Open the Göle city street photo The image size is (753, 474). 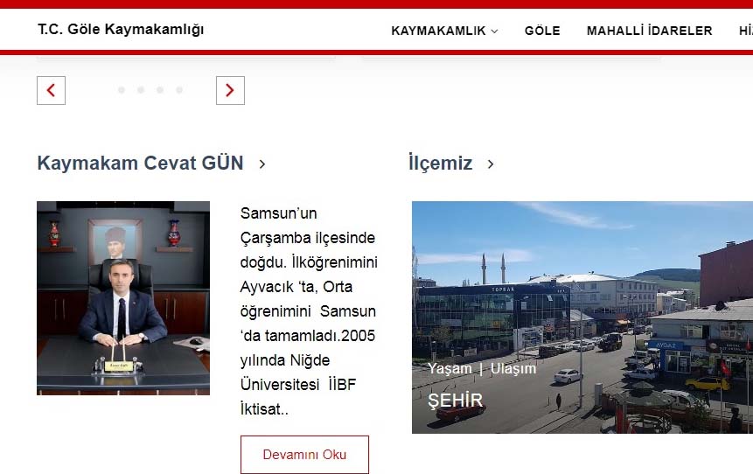pos(582,317)
